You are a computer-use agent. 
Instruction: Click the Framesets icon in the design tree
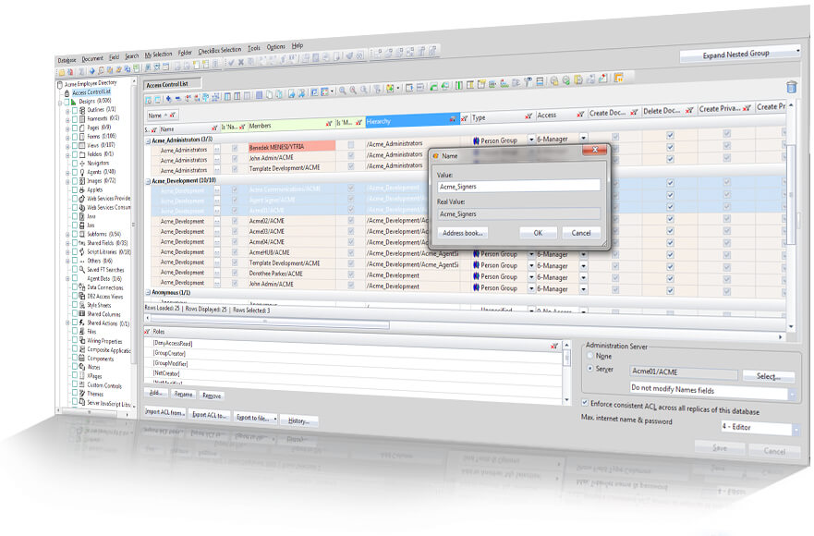click(x=82, y=119)
